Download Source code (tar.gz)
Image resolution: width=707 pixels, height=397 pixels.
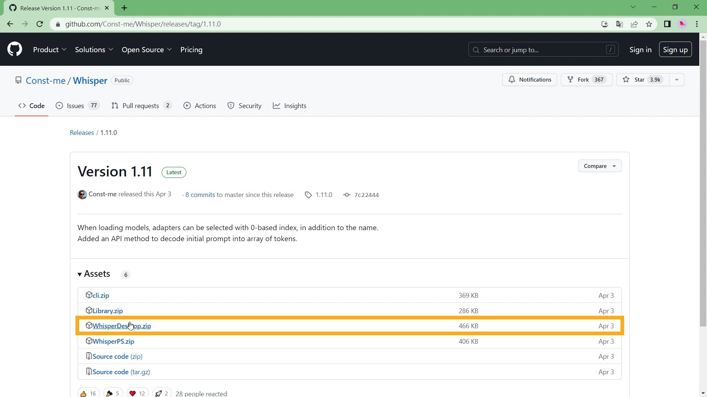[121, 372]
